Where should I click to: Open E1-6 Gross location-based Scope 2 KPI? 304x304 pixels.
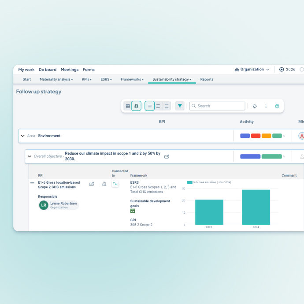pyautogui.click(x=59, y=185)
